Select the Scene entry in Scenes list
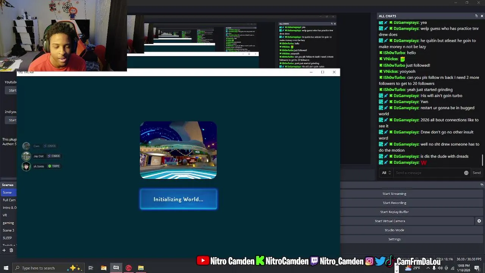This screenshot has height=273, width=485. (x=8, y=193)
